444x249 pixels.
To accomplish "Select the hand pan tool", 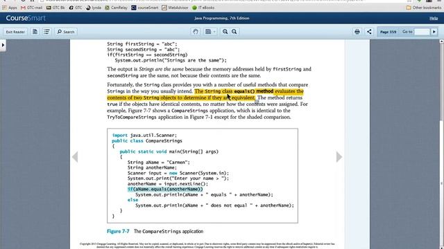I will (196, 32).
